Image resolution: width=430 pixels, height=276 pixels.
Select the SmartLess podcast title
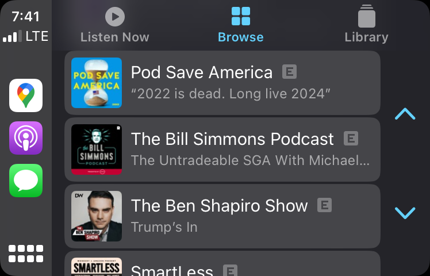pos(172,270)
